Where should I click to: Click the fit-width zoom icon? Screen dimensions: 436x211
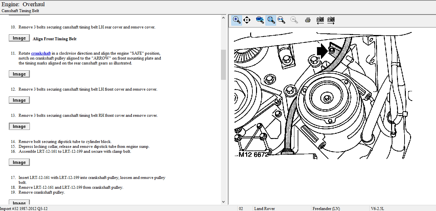(x=281, y=20)
